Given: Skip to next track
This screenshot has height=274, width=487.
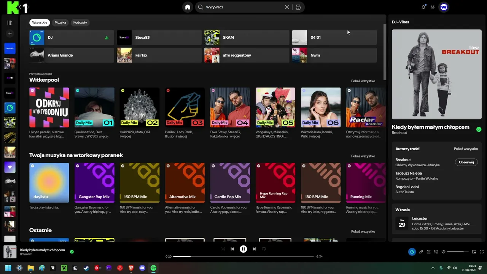Looking at the screenshot, I should pyautogui.click(x=254, y=249).
